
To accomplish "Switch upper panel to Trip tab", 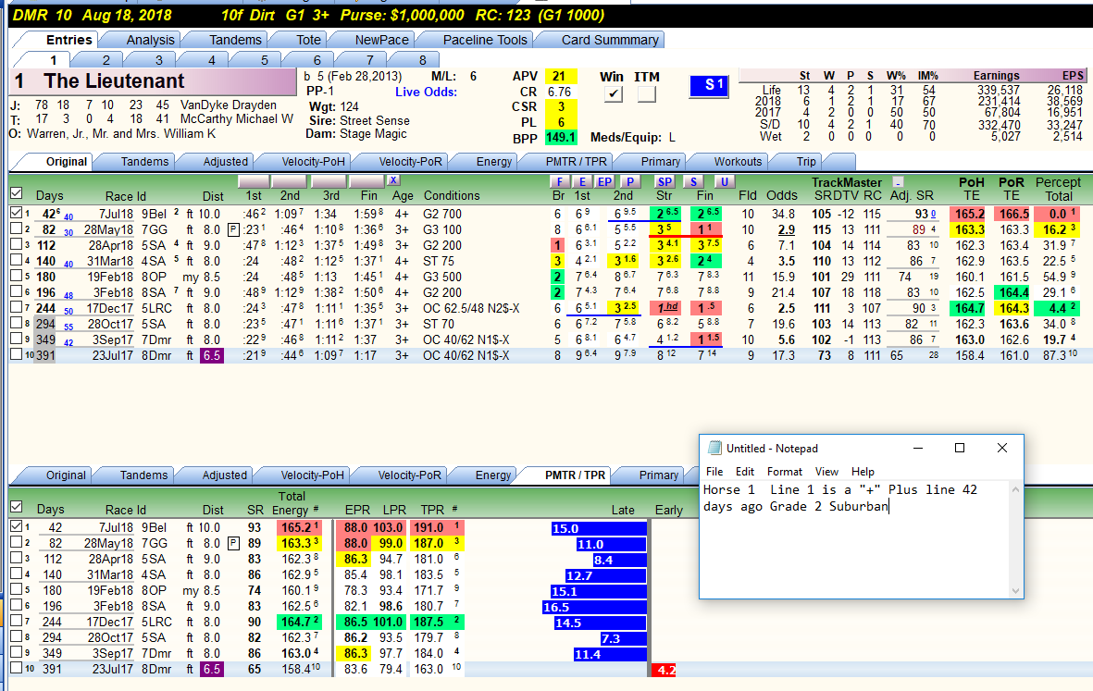I will pos(806,162).
